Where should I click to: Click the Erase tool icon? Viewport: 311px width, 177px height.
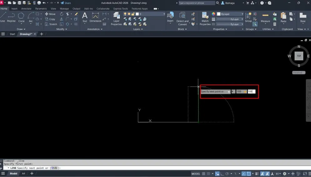(x=76, y=14)
